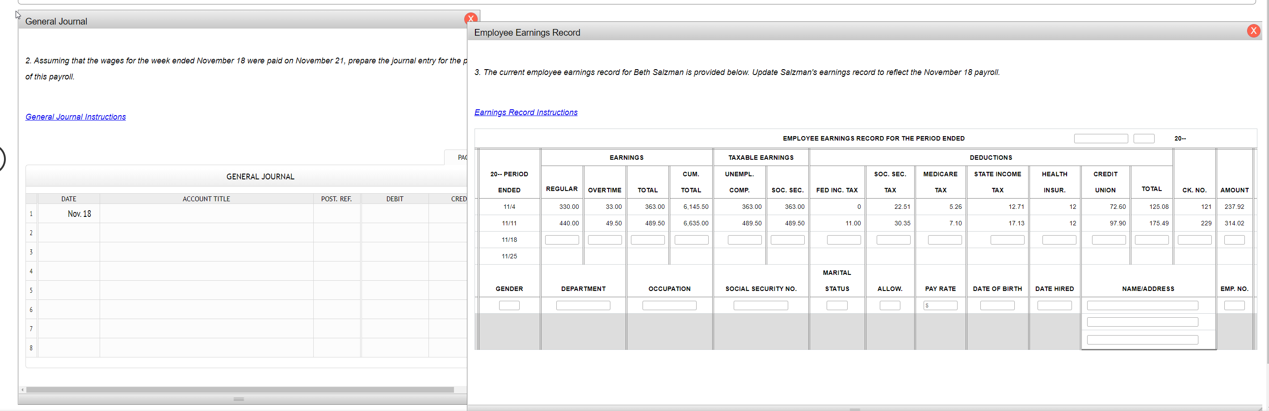The image size is (1269, 411).
Task: Click the first Name/Address input line
Action: [x=1143, y=305]
